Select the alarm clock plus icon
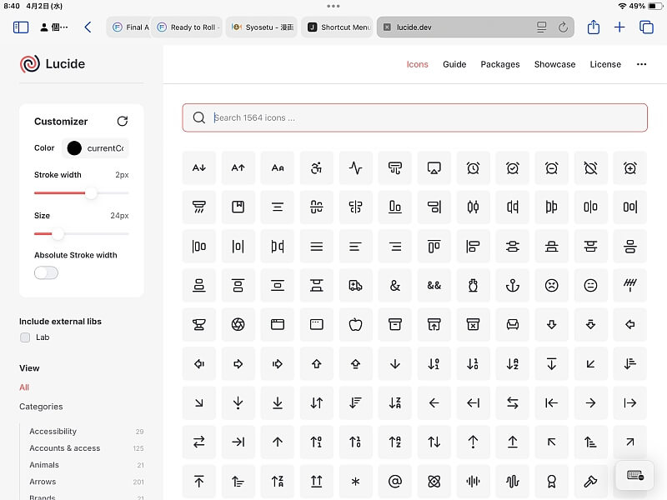Screen dimensions: 667x500 click(630, 168)
